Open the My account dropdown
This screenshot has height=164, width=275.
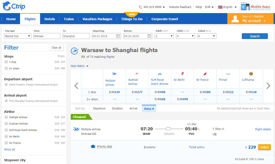pyautogui.click(x=254, y=21)
